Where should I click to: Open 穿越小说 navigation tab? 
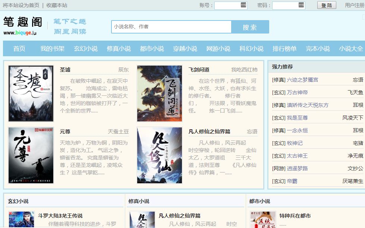(x=185, y=49)
